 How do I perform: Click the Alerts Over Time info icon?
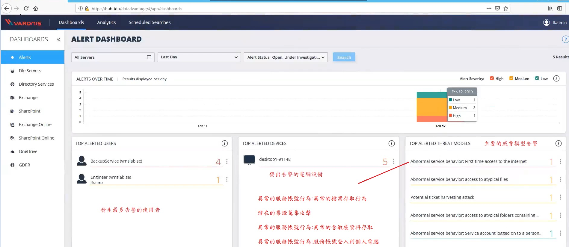coord(556,78)
